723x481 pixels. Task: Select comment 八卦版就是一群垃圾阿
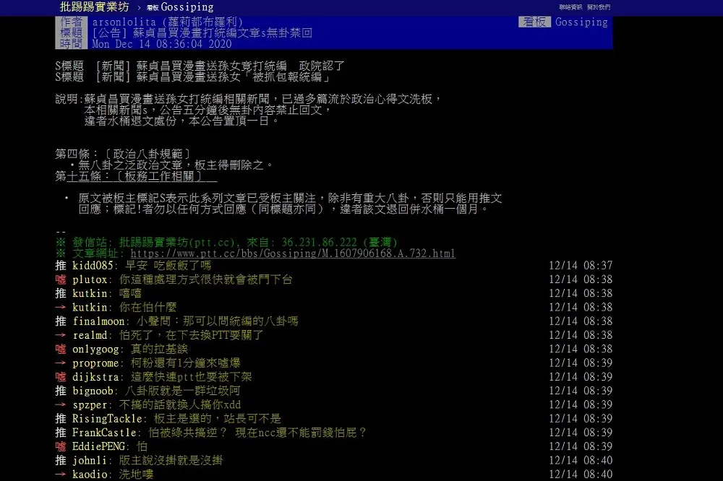pyautogui.click(x=182, y=391)
